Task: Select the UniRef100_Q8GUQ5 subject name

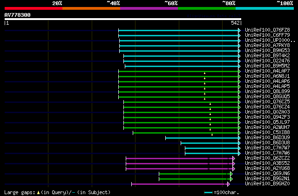Action: coord(267,97)
